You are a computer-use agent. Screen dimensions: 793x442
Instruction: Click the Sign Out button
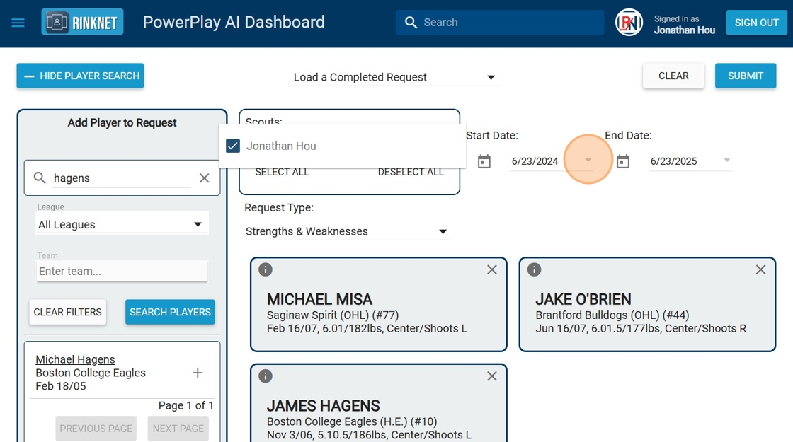coord(757,23)
